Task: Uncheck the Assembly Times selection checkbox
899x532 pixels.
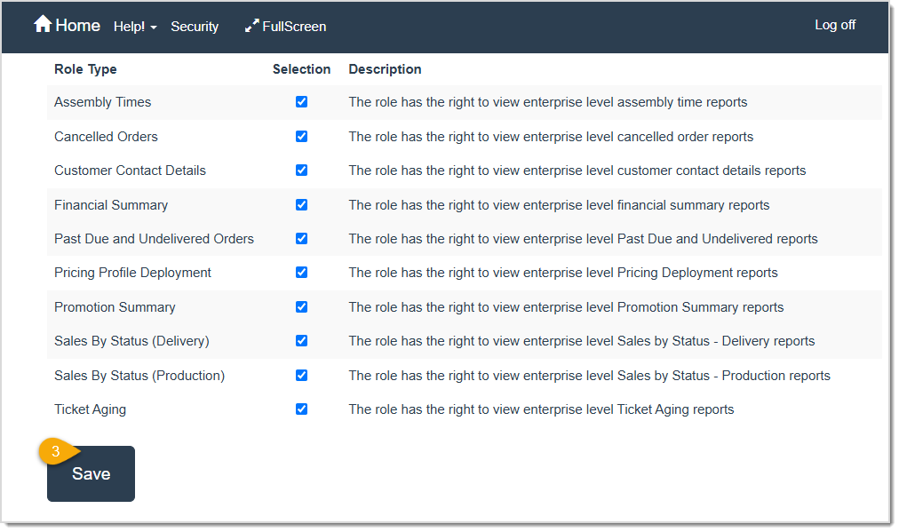Action: click(301, 102)
